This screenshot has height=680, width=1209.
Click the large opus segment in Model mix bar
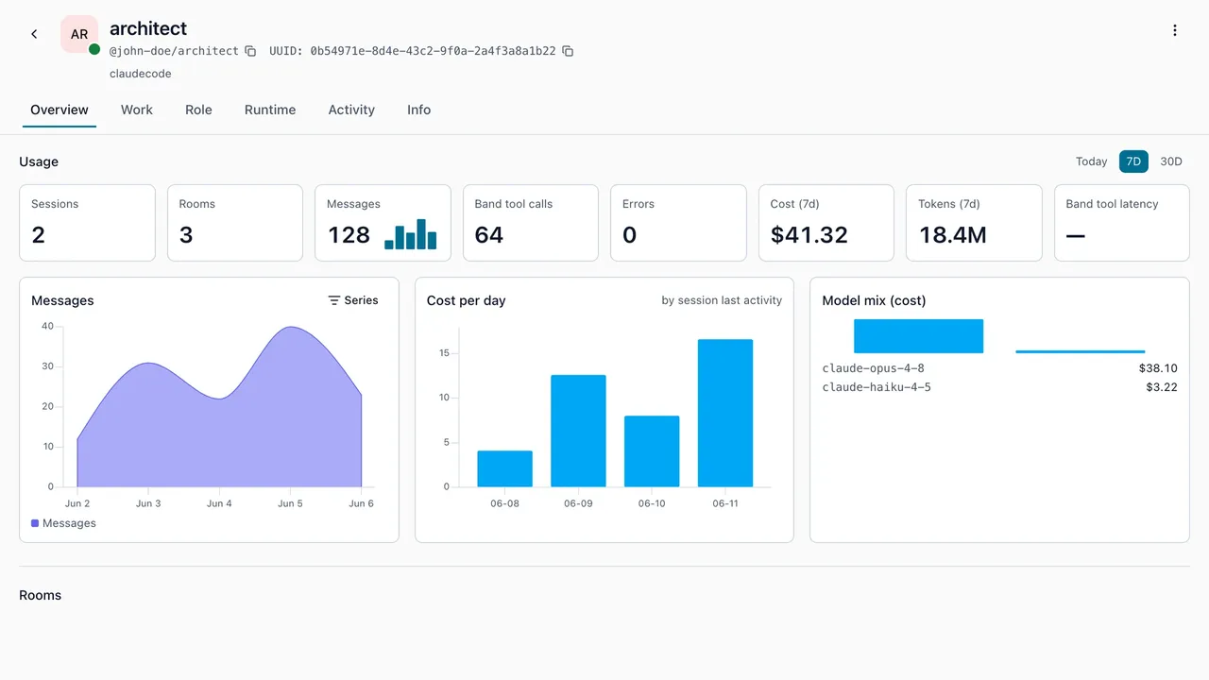pos(918,336)
